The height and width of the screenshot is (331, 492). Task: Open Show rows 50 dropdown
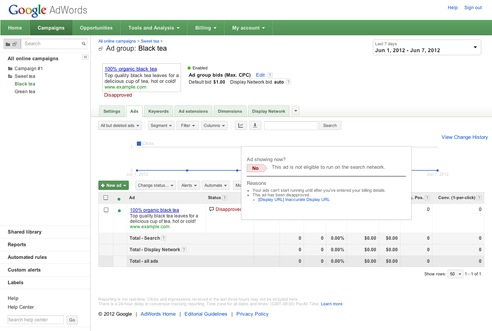pyautogui.click(x=455, y=274)
